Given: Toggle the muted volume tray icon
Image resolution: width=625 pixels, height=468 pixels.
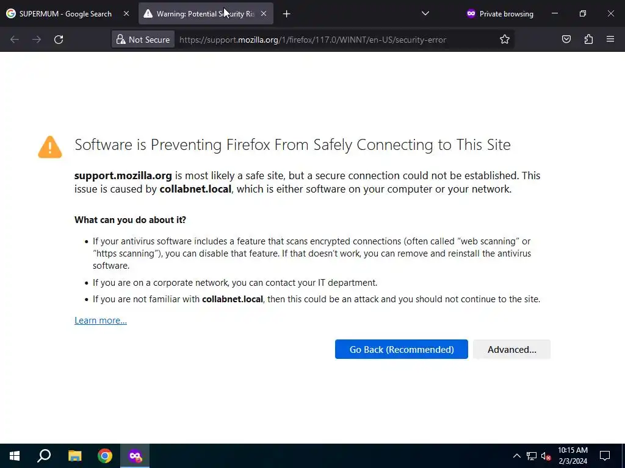Looking at the screenshot, I should tap(546, 456).
